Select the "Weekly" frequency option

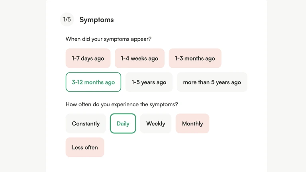click(x=155, y=123)
